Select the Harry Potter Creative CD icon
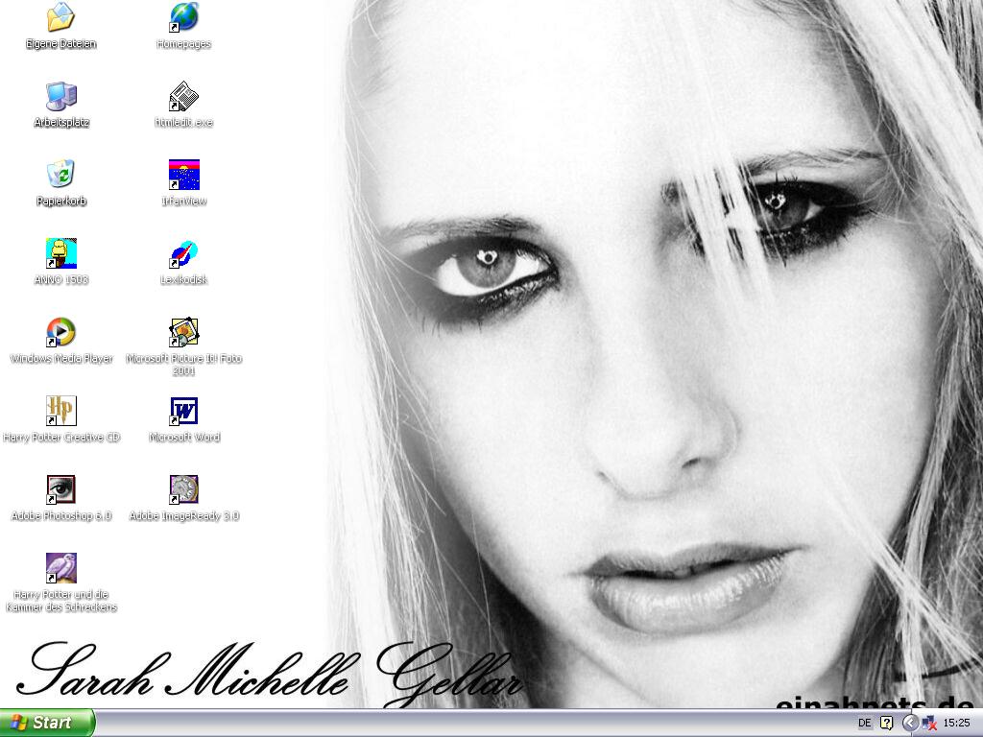Image resolution: width=983 pixels, height=737 pixels. tap(60, 411)
